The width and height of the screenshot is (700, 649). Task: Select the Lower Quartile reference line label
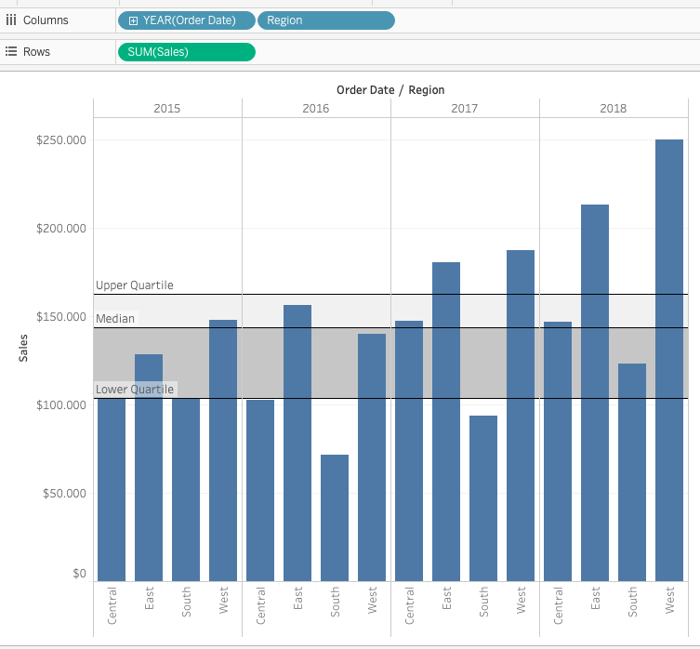coord(135,389)
